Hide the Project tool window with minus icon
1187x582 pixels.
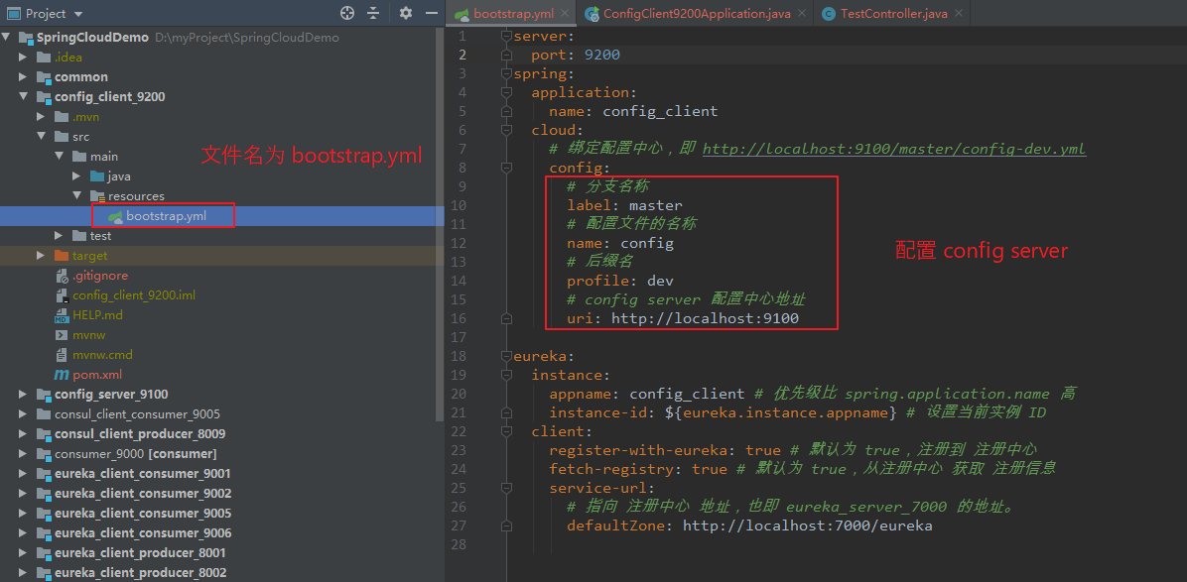click(432, 13)
